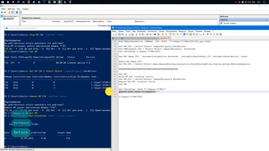Click stop macro recording icon
This screenshot has height=151, width=269.
[211, 34]
